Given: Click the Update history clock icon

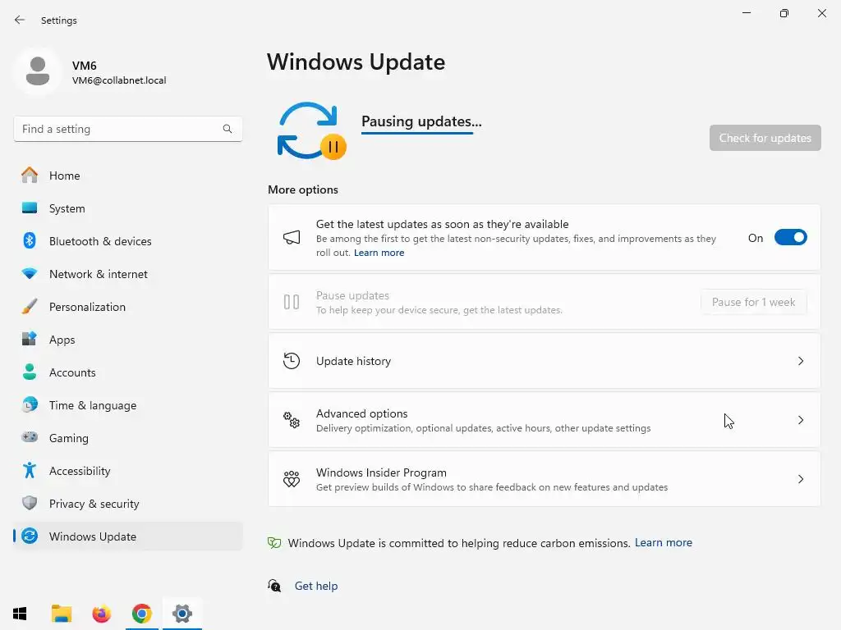Looking at the screenshot, I should tap(292, 361).
